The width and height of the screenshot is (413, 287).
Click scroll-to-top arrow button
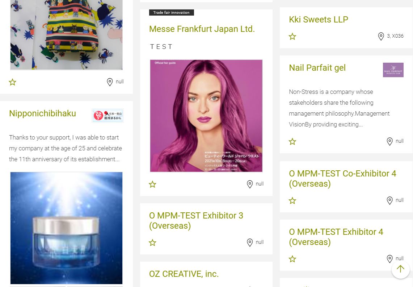pyautogui.click(x=400, y=269)
